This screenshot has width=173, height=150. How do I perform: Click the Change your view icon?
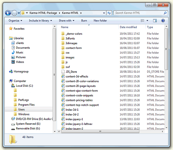click(142, 21)
